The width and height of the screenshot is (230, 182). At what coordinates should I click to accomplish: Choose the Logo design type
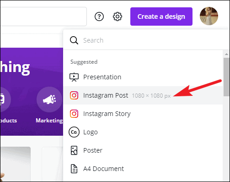[143, 132]
